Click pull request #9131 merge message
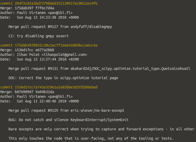Screen dimensions: 196x142 pyautogui.click(x=99, y=69)
